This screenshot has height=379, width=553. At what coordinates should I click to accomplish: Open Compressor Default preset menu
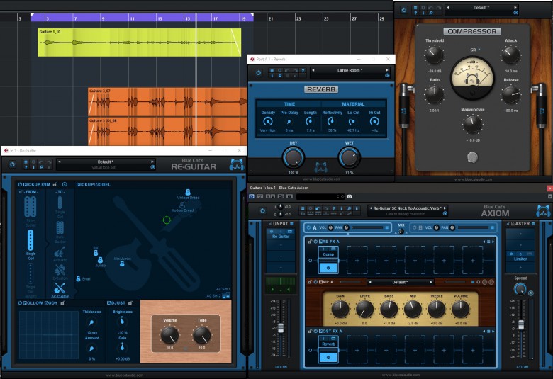pos(481,7)
